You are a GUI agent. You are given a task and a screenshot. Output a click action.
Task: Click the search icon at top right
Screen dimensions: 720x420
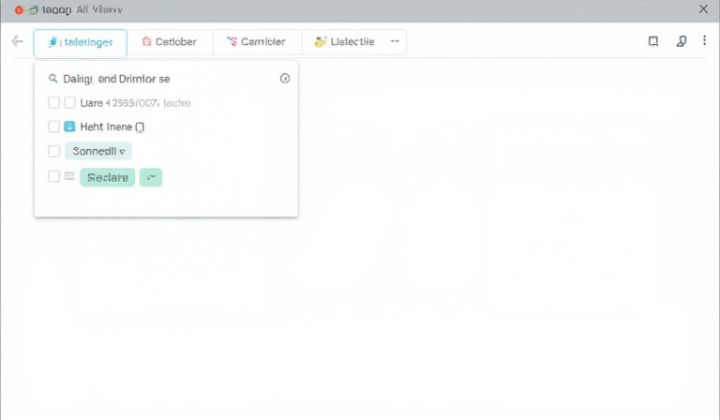pyautogui.click(x=682, y=41)
